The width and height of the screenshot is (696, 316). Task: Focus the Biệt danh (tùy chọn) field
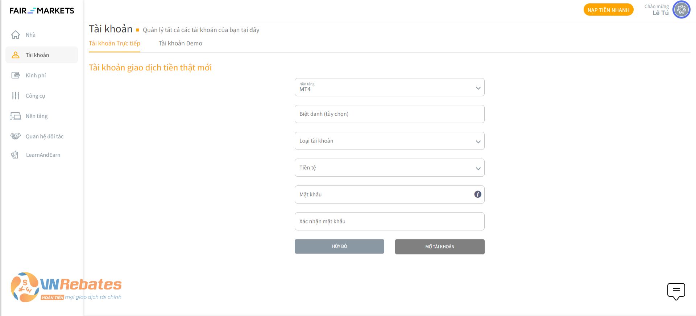390,114
